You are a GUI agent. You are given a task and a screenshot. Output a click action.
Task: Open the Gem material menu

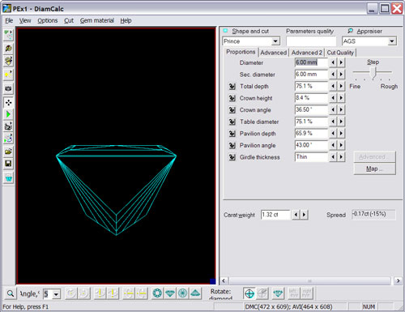point(97,20)
